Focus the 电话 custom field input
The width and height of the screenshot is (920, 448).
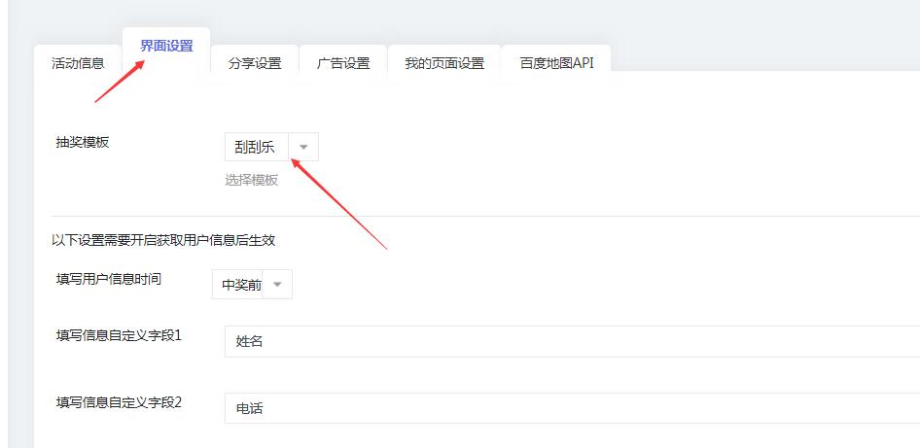click(572, 408)
